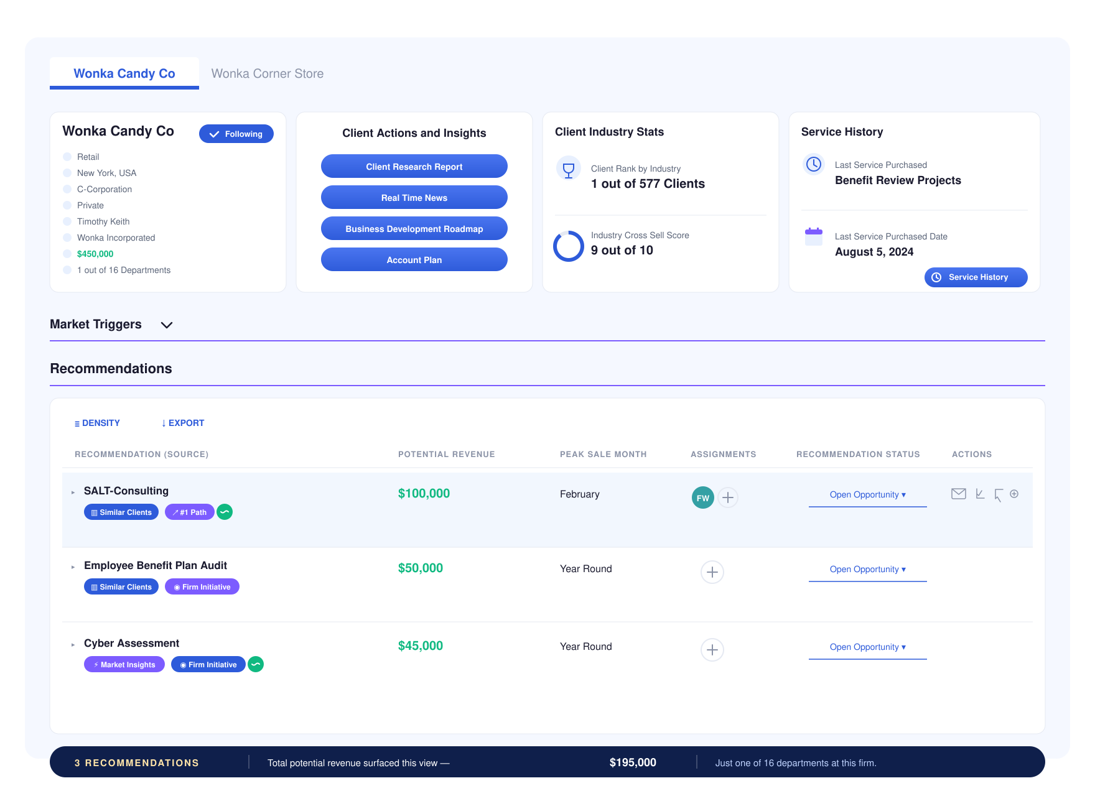Click the Potential Revenue column header
The height and width of the screenshot is (796, 1095).
click(447, 454)
